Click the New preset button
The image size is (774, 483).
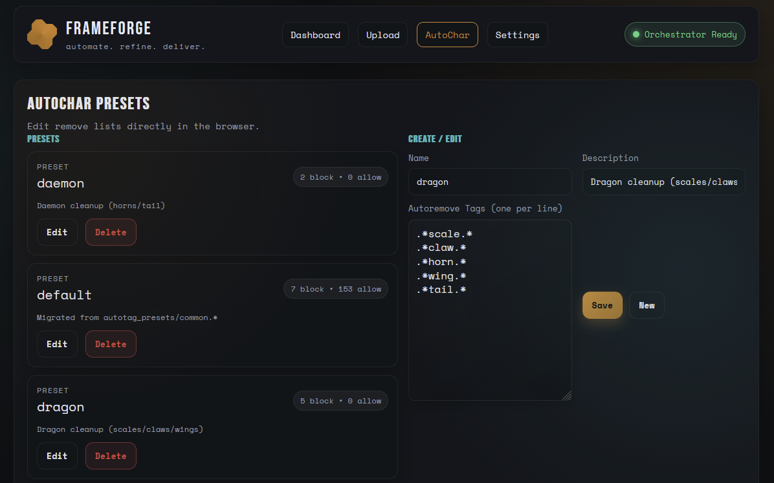tap(647, 305)
